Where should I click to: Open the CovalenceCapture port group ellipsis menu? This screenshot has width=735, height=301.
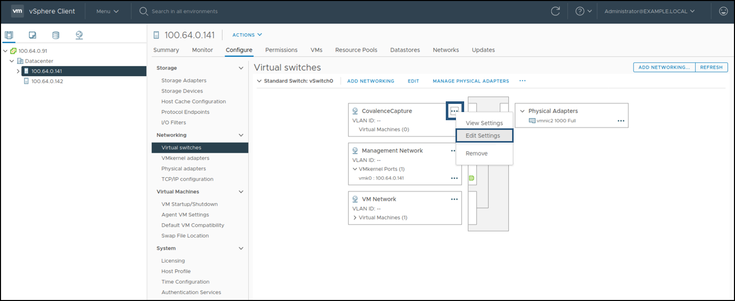pyautogui.click(x=454, y=111)
